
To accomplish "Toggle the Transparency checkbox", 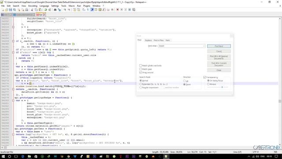I will click(204, 77).
